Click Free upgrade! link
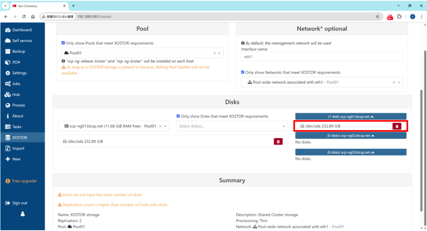 pyautogui.click(x=24, y=181)
